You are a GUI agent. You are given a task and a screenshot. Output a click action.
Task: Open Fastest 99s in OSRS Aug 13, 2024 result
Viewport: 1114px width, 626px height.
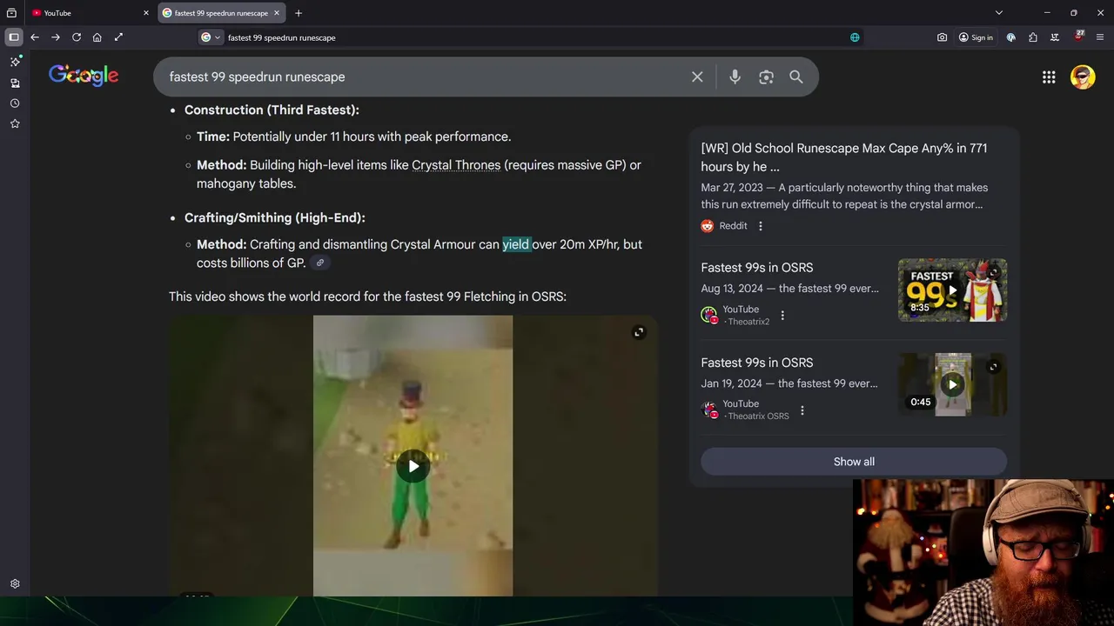[x=757, y=268]
